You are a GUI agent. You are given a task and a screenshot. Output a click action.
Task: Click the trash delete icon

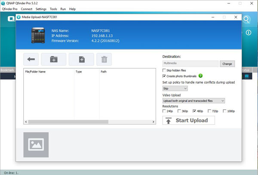point(104,59)
